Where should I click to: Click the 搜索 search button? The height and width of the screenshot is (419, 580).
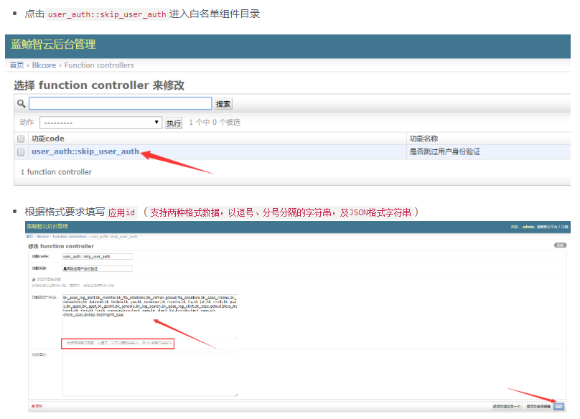(223, 104)
